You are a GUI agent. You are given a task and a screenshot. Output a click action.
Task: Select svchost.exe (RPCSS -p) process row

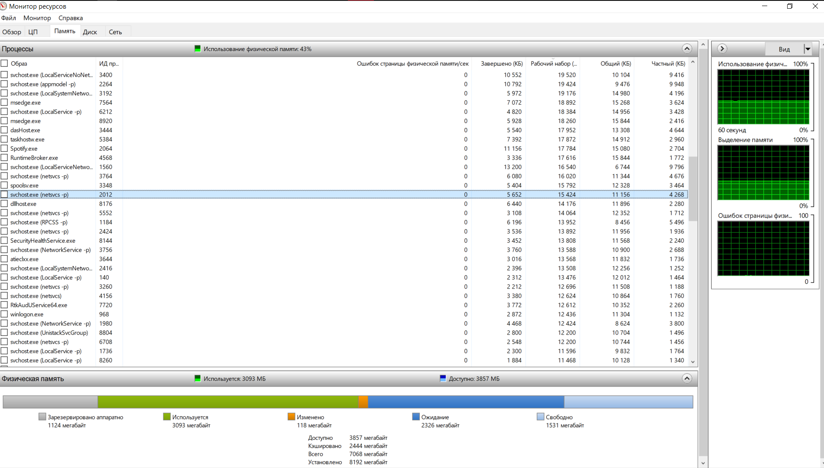344,222
